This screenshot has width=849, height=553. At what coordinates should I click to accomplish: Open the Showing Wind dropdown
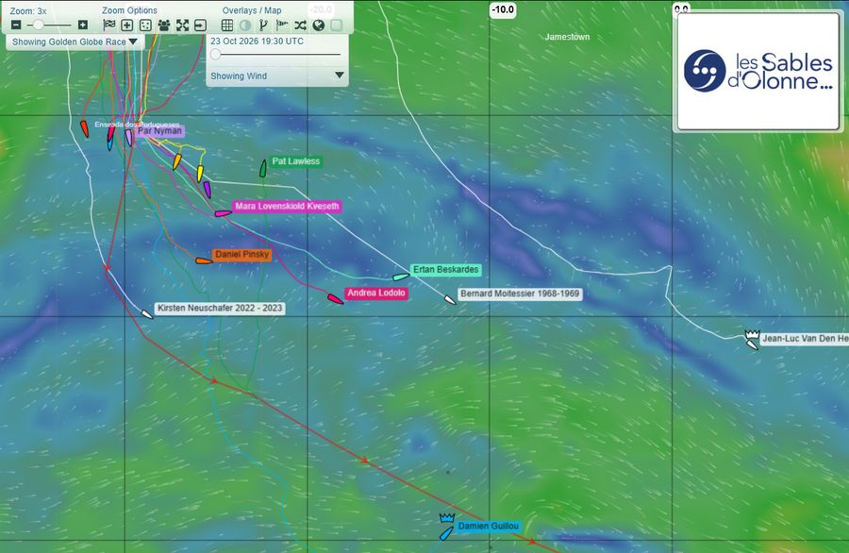click(277, 75)
